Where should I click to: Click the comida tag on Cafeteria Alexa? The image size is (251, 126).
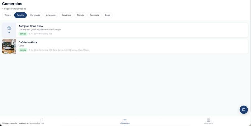click(x=23, y=50)
